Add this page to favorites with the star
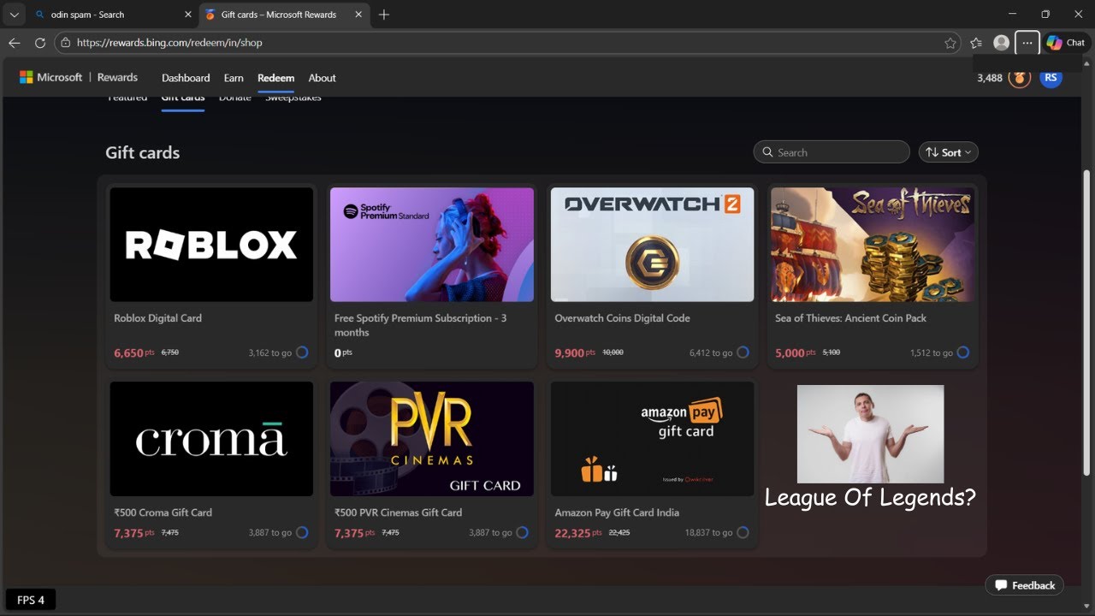 pyautogui.click(x=950, y=43)
